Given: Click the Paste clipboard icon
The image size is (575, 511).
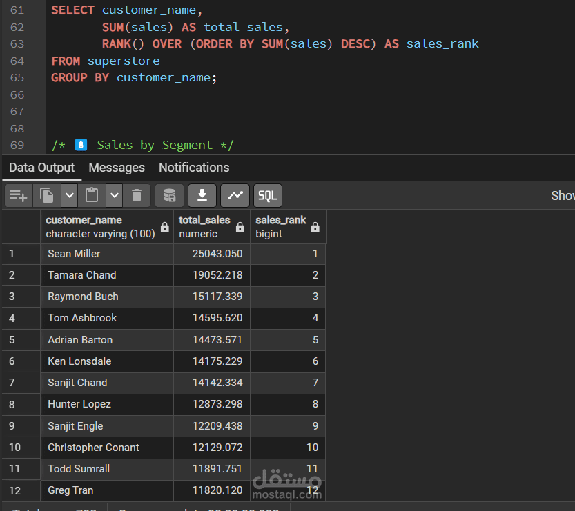Looking at the screenshot, I should (92, 196).
